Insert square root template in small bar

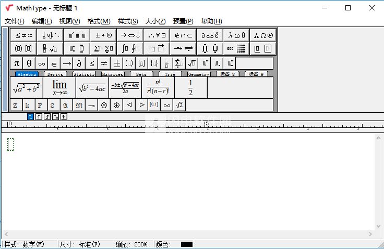[x=192, y=64]
